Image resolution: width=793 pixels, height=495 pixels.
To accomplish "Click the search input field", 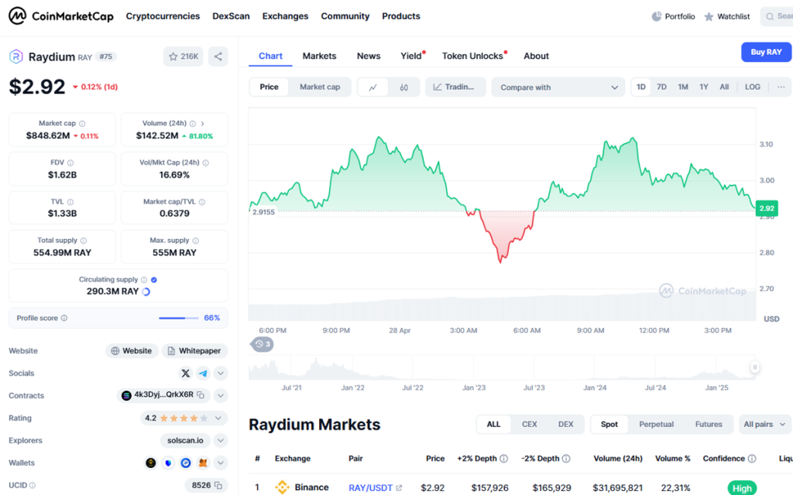I will [x=777, y=17].
